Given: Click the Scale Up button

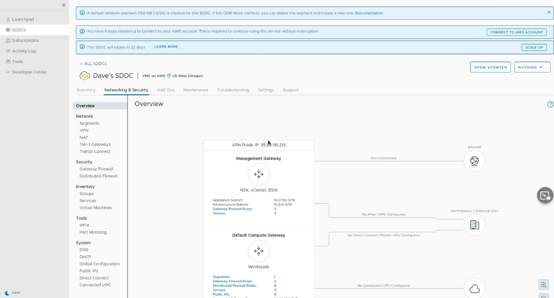Looking at the screenshot, I should click(534, 47).
